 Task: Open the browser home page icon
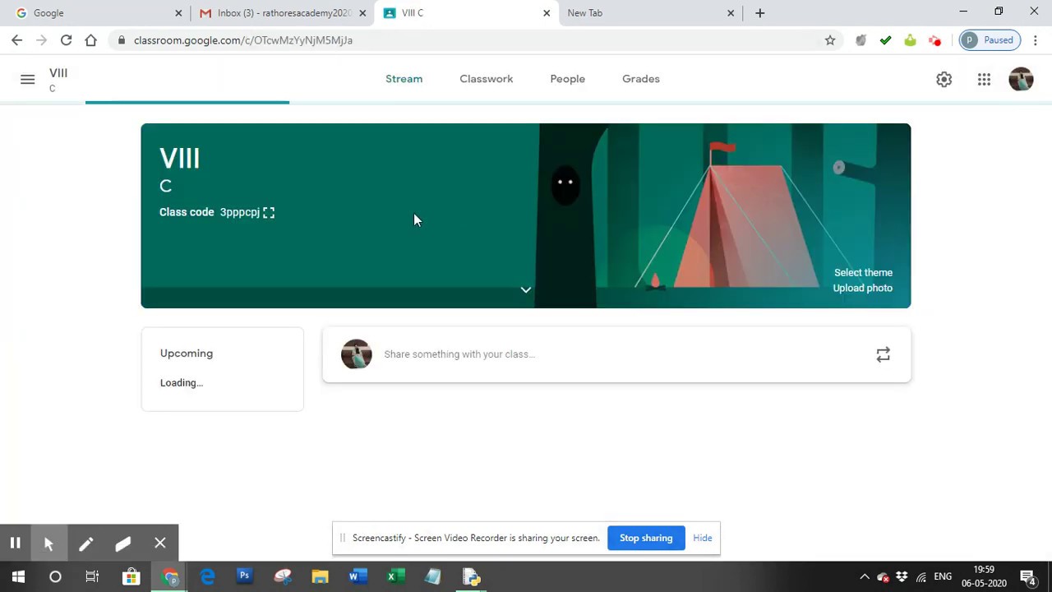pos(90,39)
